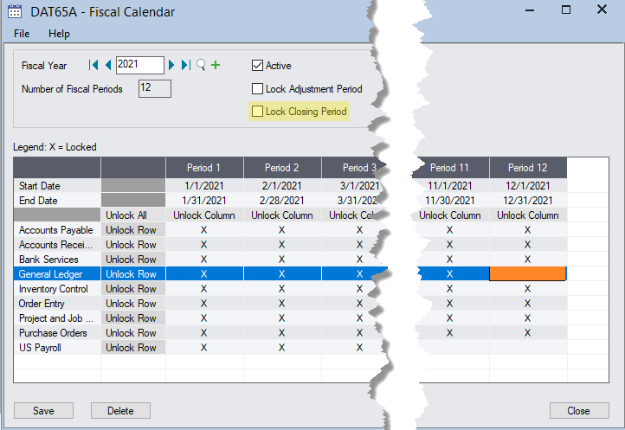Unlock Row for Project and Job
625x430 pixels.
(x=133, y=318)
